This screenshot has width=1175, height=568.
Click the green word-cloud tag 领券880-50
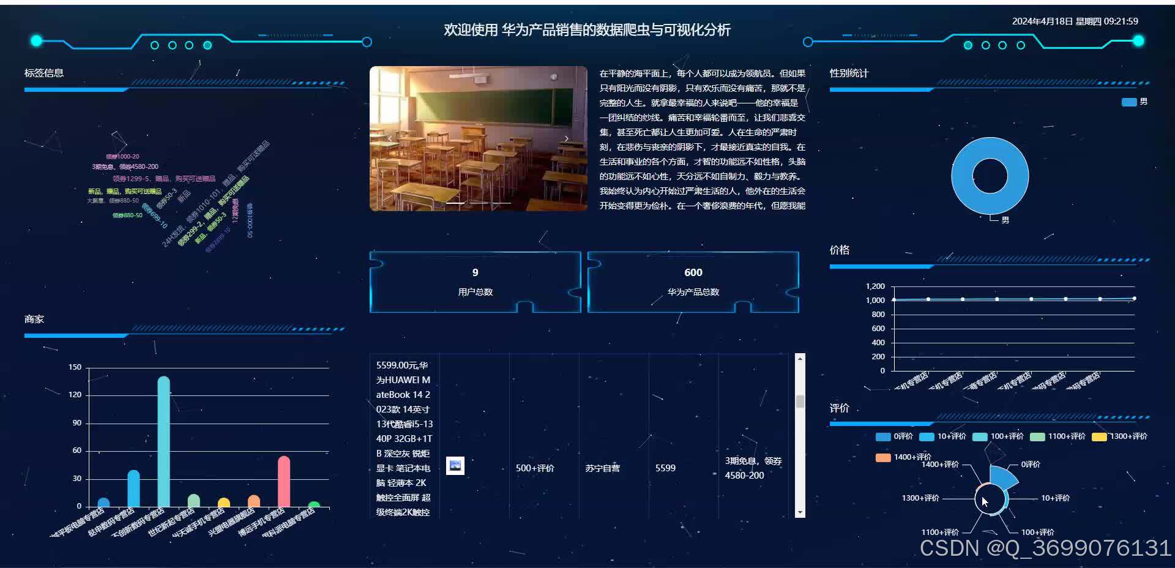127,215
